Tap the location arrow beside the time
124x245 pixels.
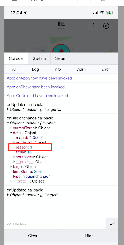coord(25,13)
